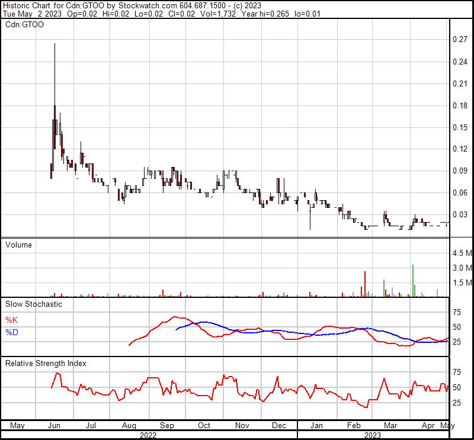Click the Dec month label
474x440 pixels.
(278, 426)
